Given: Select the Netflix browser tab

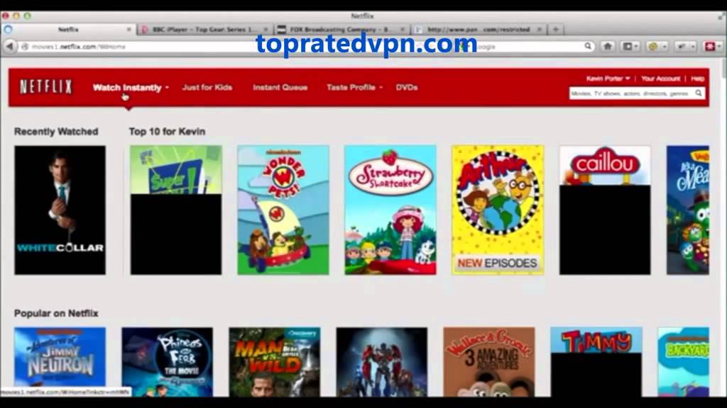Looking at the screenshot, I should point(68,29).
